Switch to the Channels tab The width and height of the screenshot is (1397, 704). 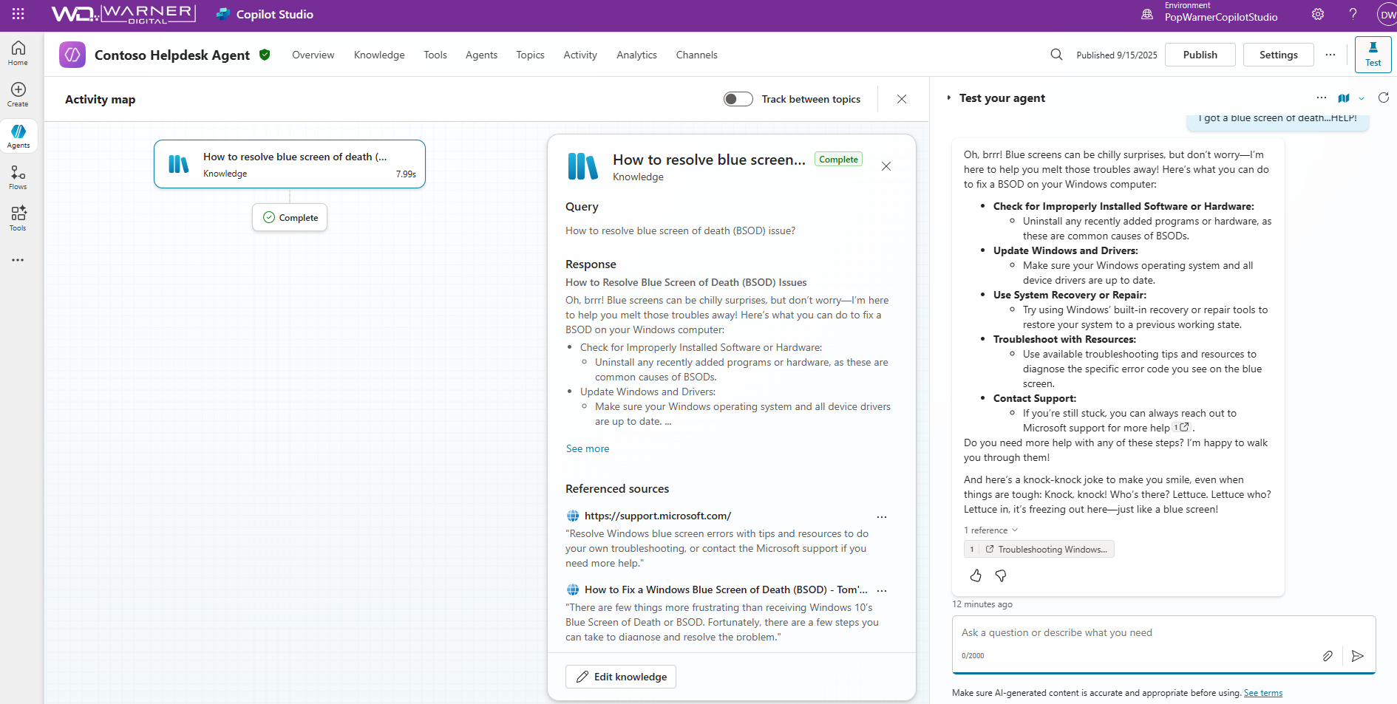pos(696,55)
